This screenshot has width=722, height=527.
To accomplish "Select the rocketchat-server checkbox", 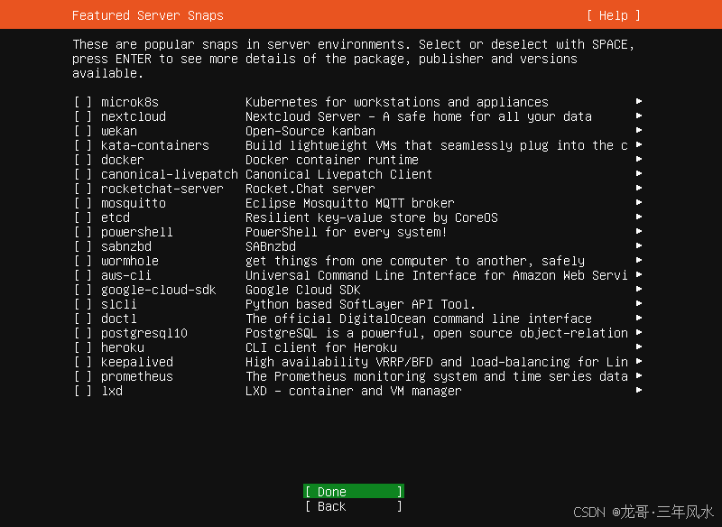I will [x=83, y=189].
